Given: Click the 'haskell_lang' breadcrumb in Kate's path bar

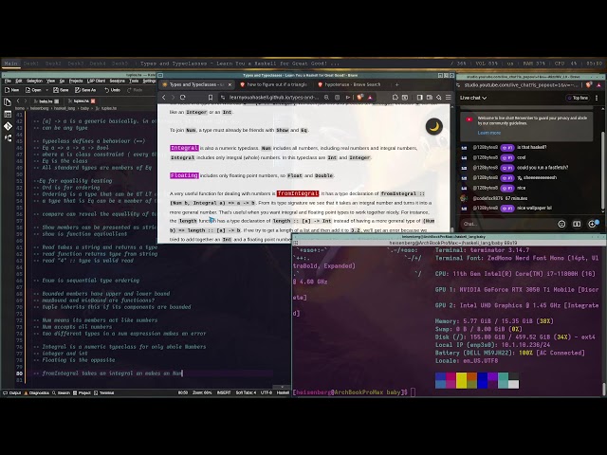Looking at the screenshot, I should pos(64,108).
